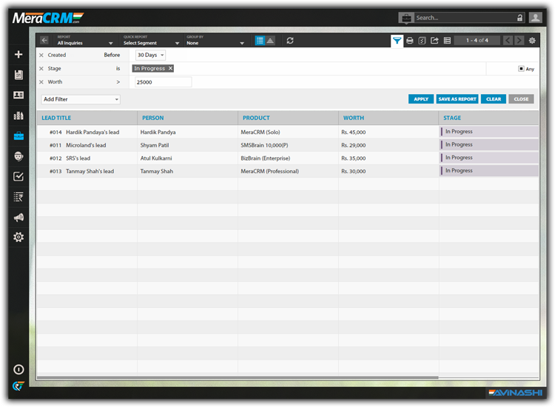
Task: Open the calendar icon in sidebar
Action: tap(18, 75)
